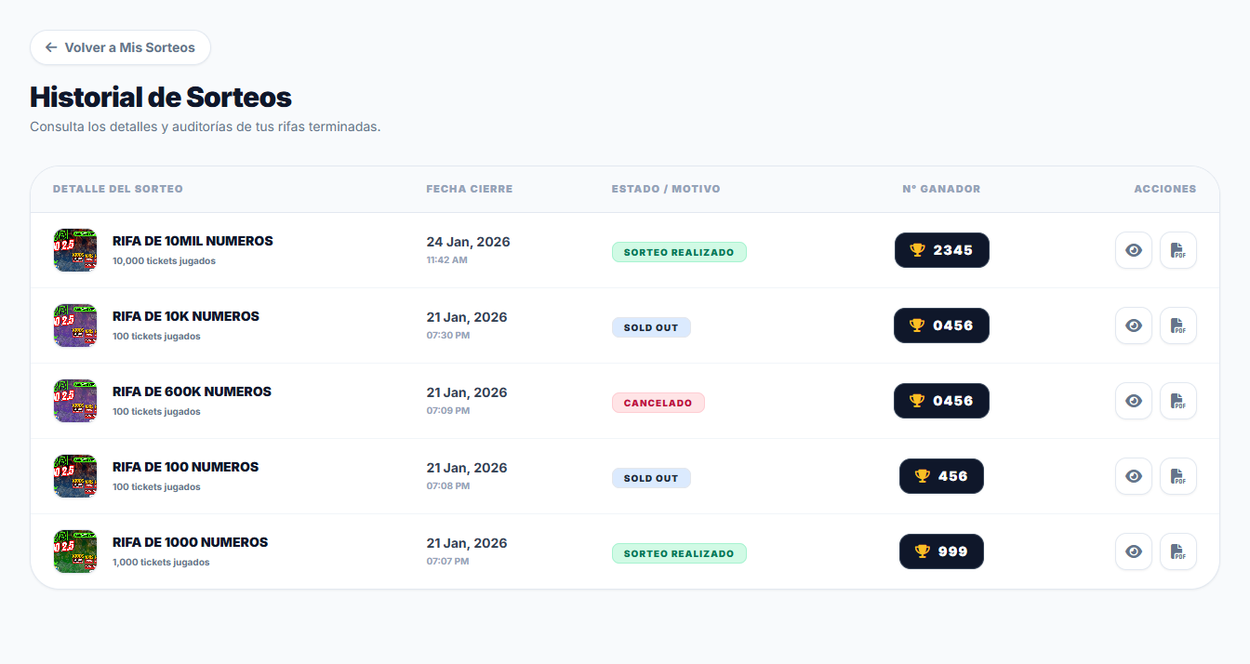View RIFA DE 100 NUMEROS details
This screenshot has height=664, width=1250.
pyautogui.click(x=1133, y=476)
